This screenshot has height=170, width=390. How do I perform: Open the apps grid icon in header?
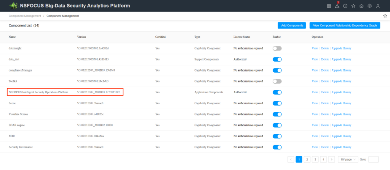329,6
